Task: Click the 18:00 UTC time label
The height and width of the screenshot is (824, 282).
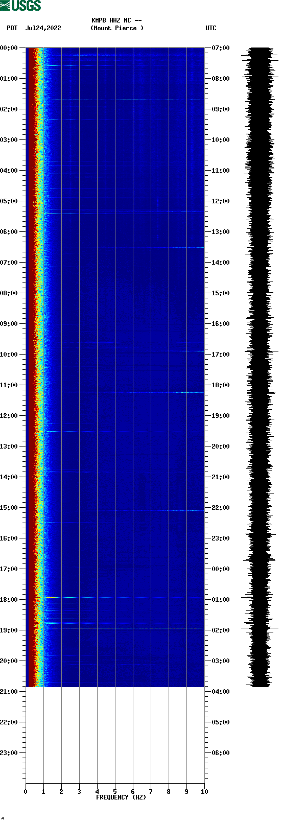Action: tap(221, 385)
